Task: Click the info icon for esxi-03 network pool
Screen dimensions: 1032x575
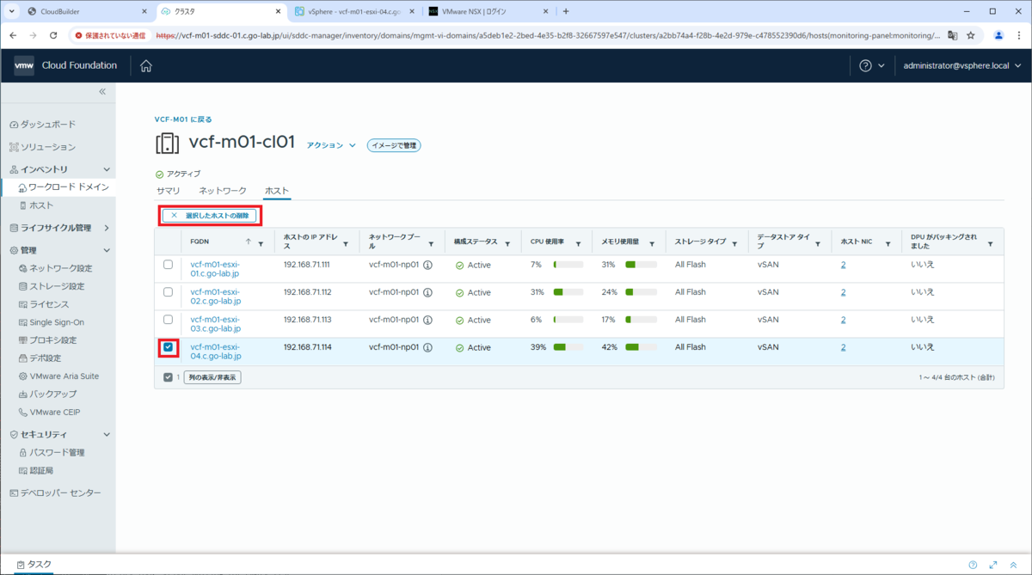Action: 427,320
